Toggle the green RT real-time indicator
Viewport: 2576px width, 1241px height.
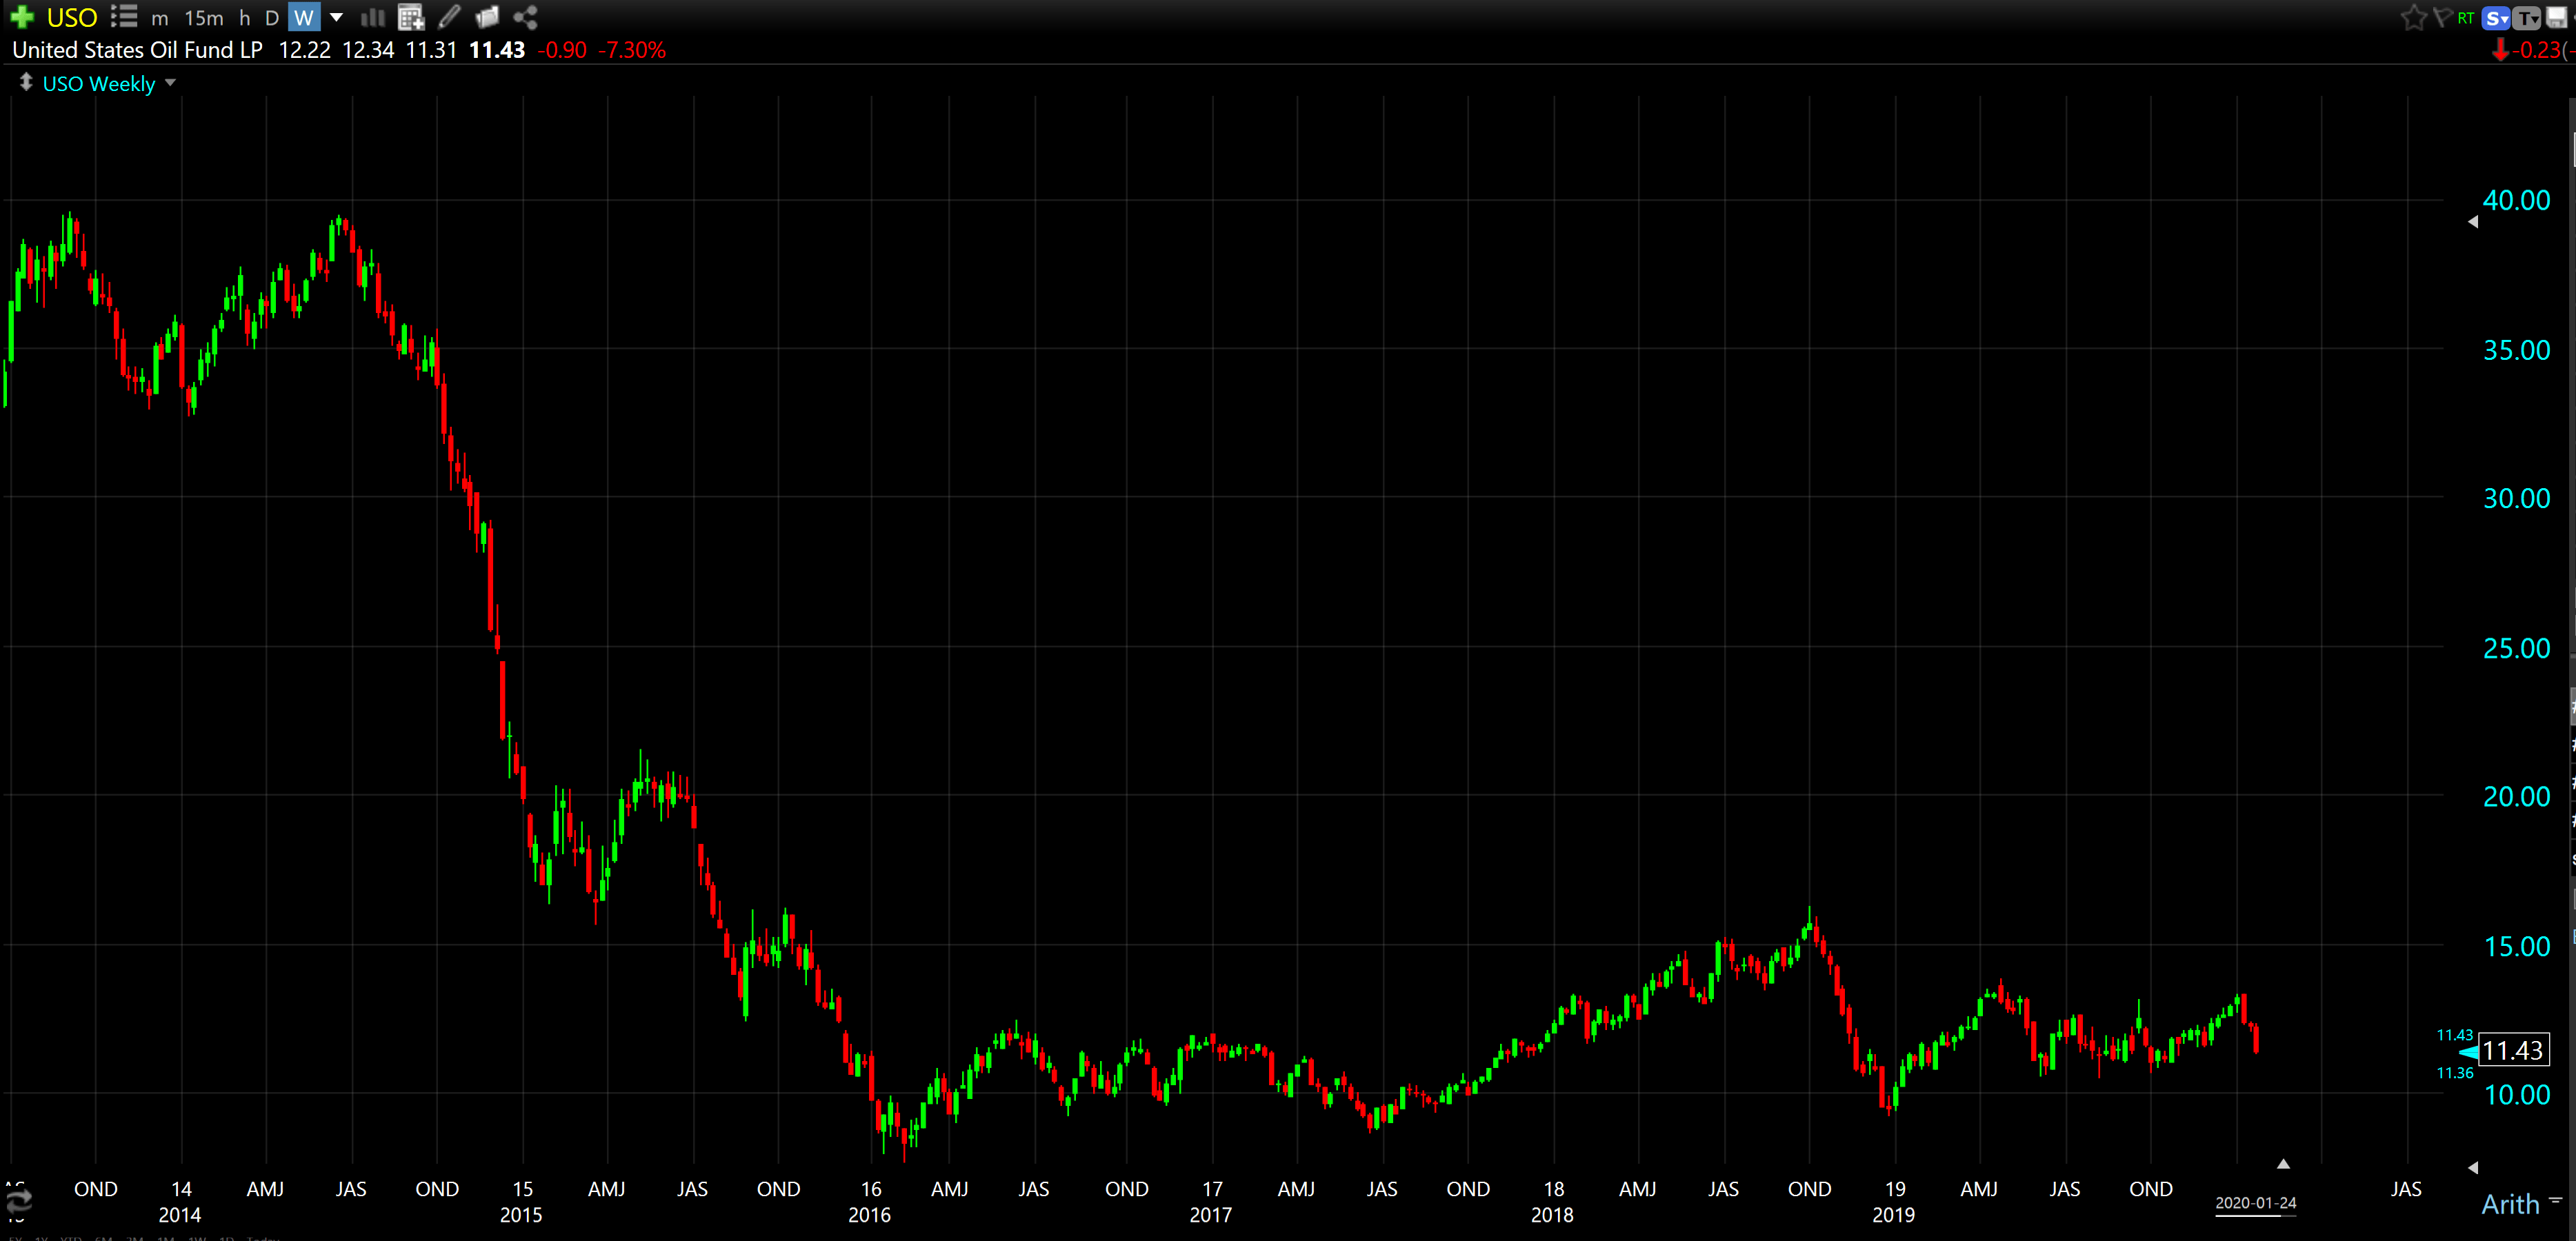[x=2466, y=18]
